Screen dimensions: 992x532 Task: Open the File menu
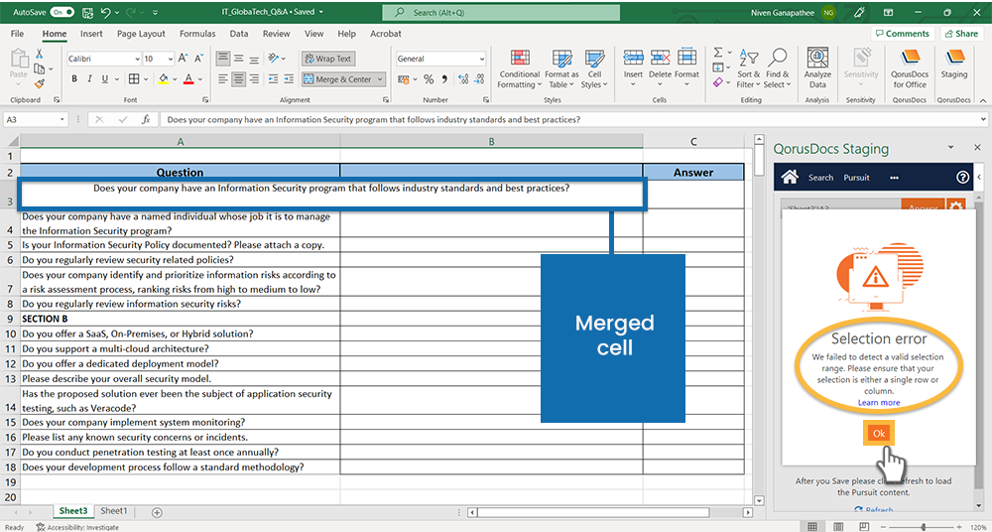(x=17, y=34)
